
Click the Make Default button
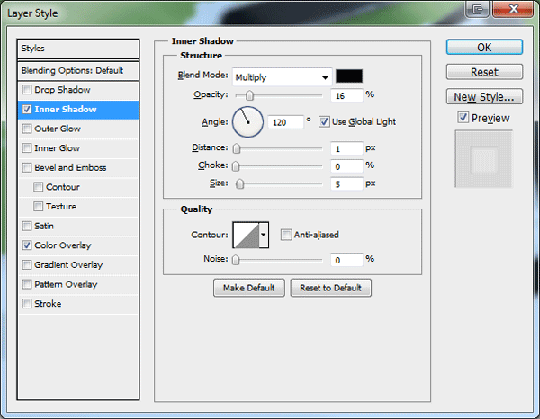[x=249, y=288]
